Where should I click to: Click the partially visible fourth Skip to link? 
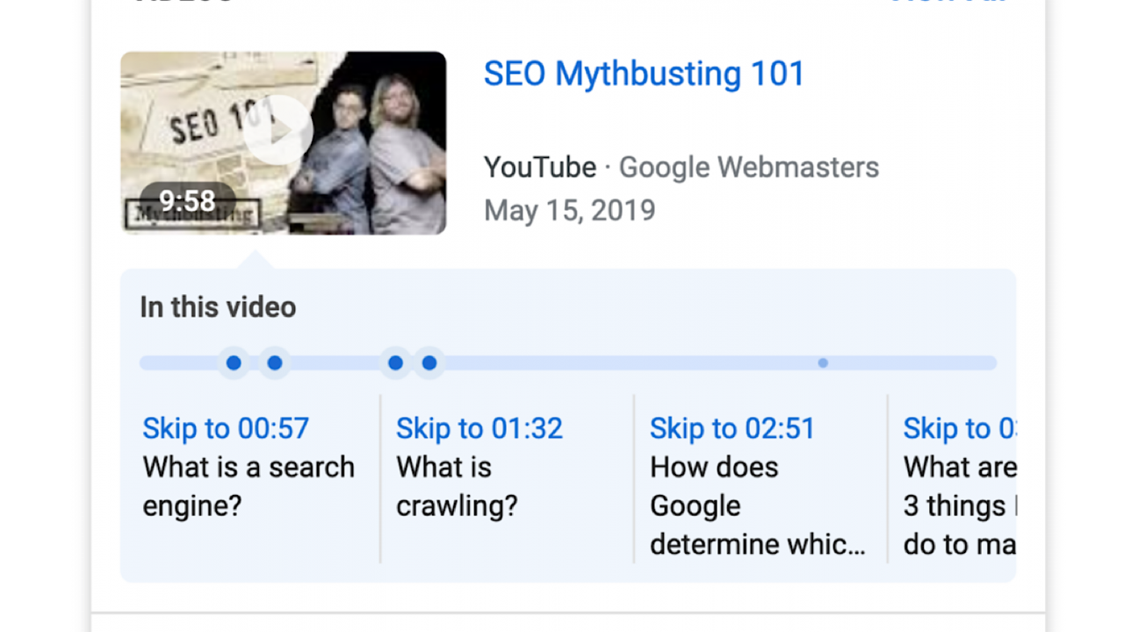959,428
